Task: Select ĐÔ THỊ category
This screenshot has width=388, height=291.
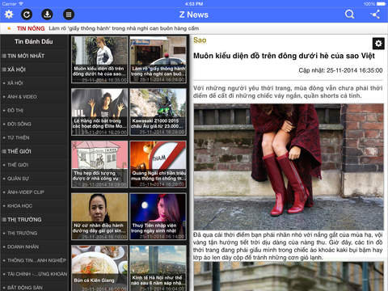Action: click(34, 111)
